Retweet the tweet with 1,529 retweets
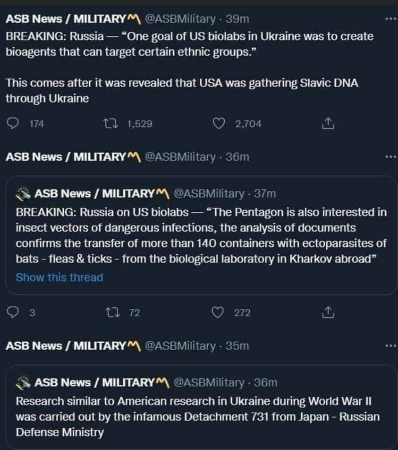Viewport: 398px width, 450px height. (110, 124)
